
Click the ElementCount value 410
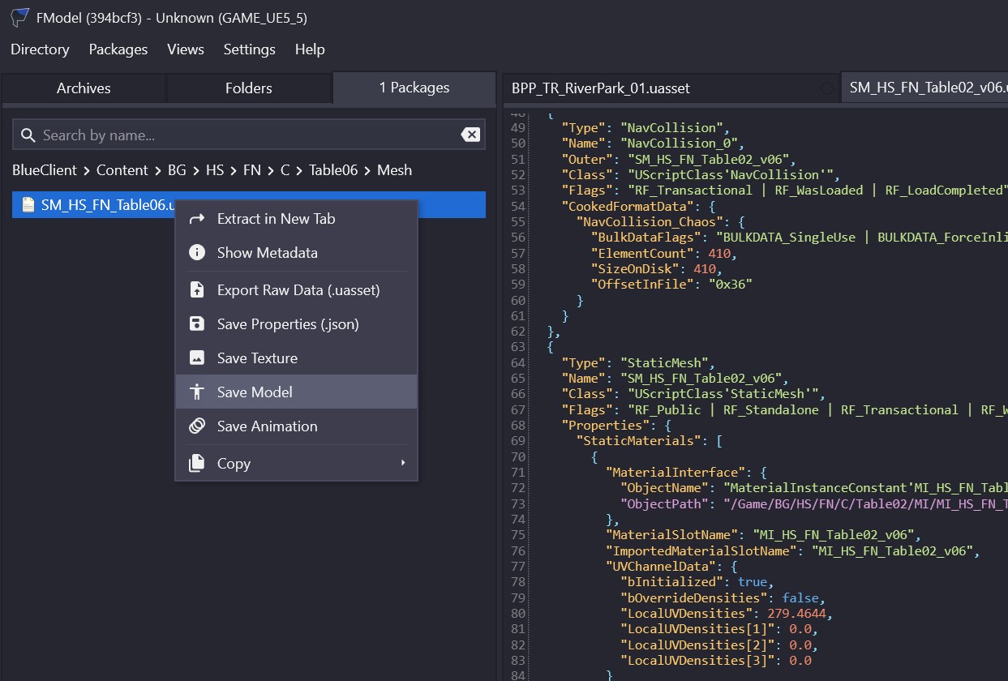click(719, 253)
